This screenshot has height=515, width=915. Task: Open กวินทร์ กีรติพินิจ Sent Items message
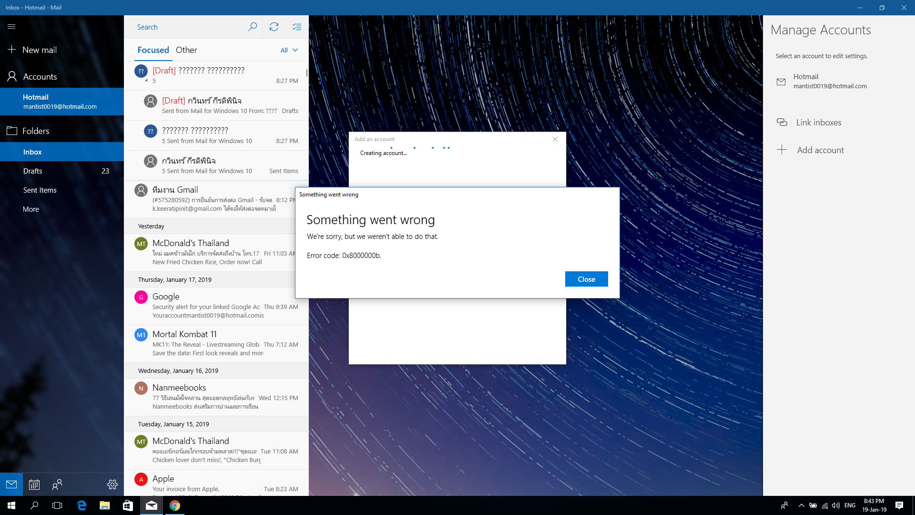pos(216,165)
